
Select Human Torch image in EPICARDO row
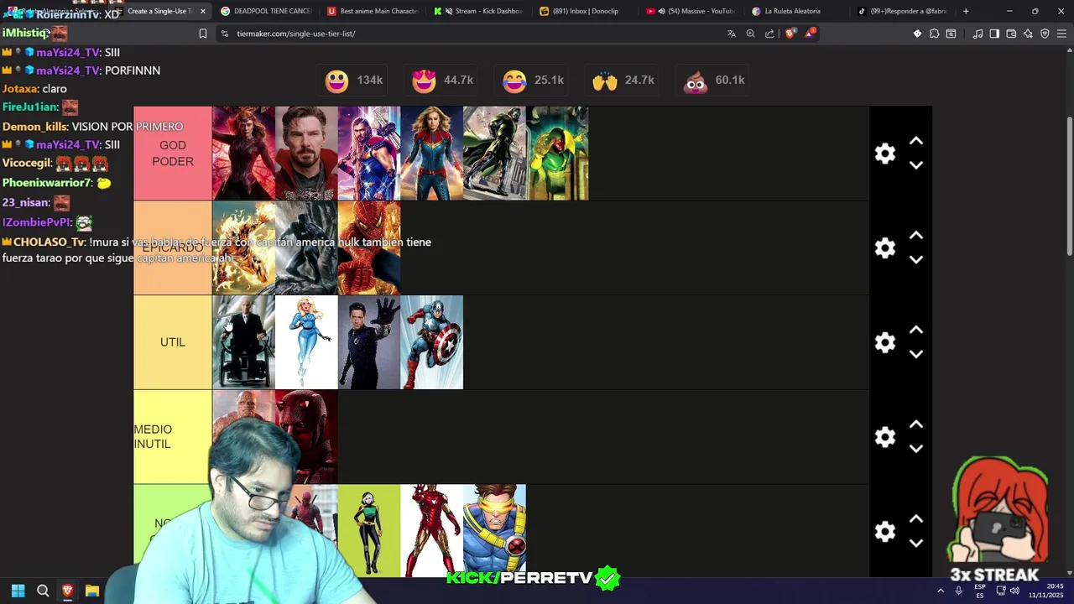(243, 248)
